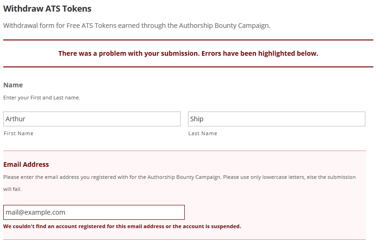Click the dark red line below error banner
Viewport: 377px width, 243px height.
click(x=188, y=67)
